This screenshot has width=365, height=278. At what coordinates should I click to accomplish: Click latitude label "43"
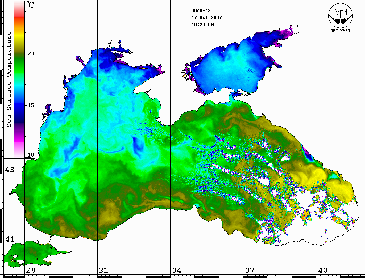coord(10,170)
